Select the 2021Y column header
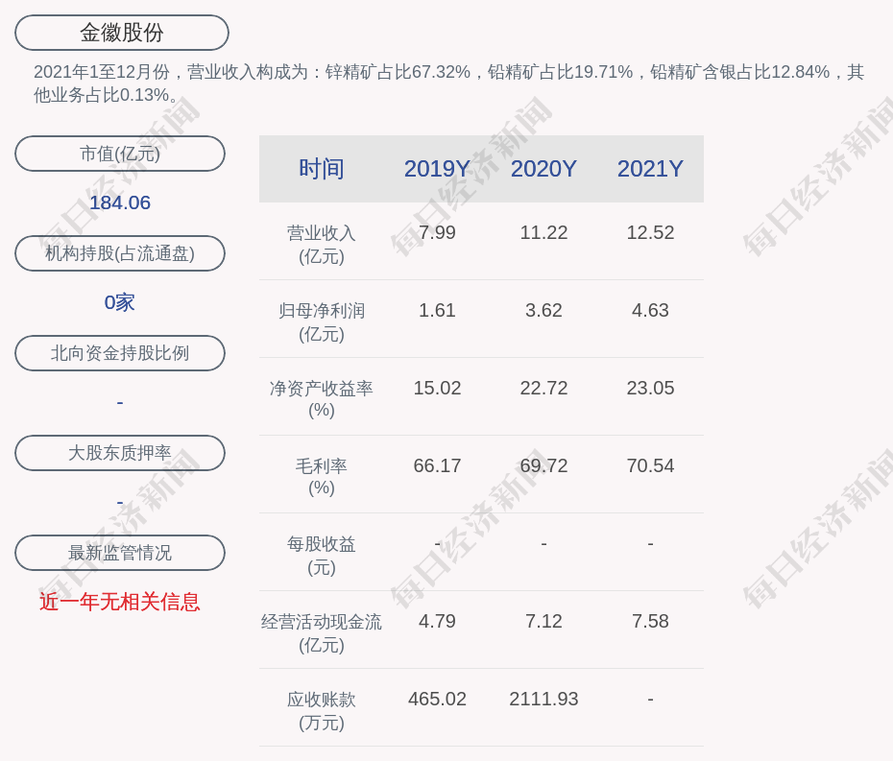This screenshot has height=761, width=893. point(650,169)
